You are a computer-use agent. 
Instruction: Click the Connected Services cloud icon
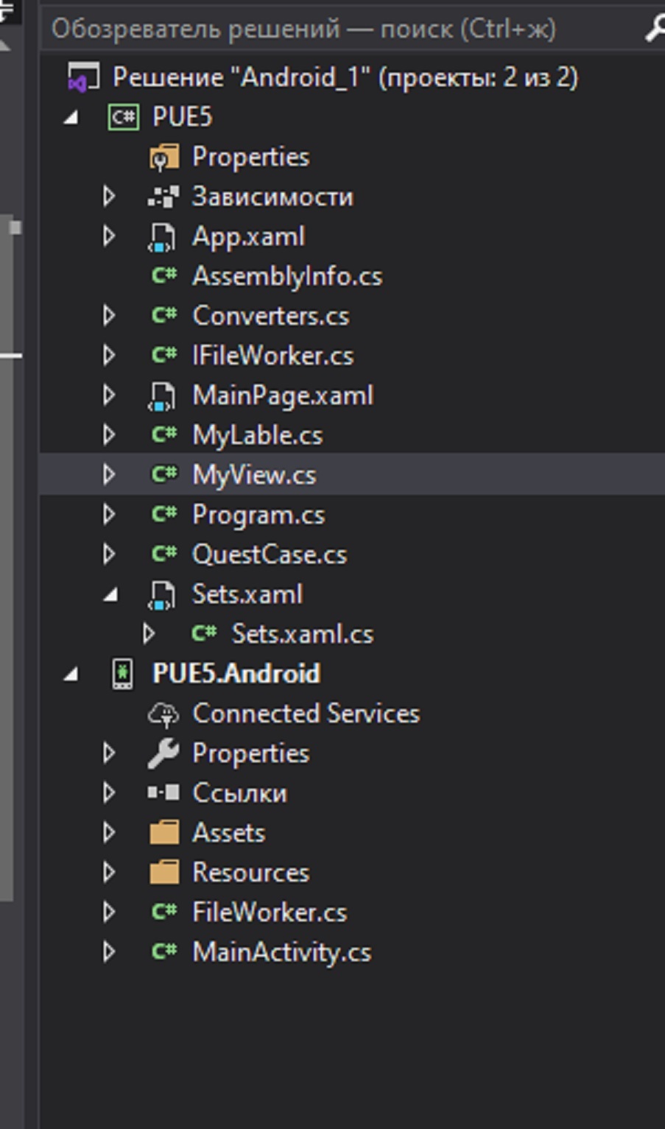163,714
